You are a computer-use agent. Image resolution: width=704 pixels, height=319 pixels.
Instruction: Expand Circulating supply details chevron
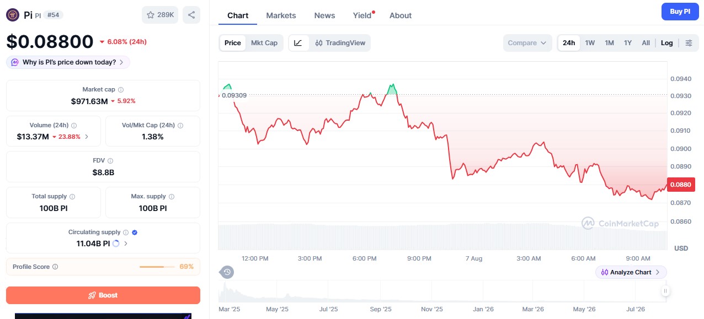coord(126,243)
